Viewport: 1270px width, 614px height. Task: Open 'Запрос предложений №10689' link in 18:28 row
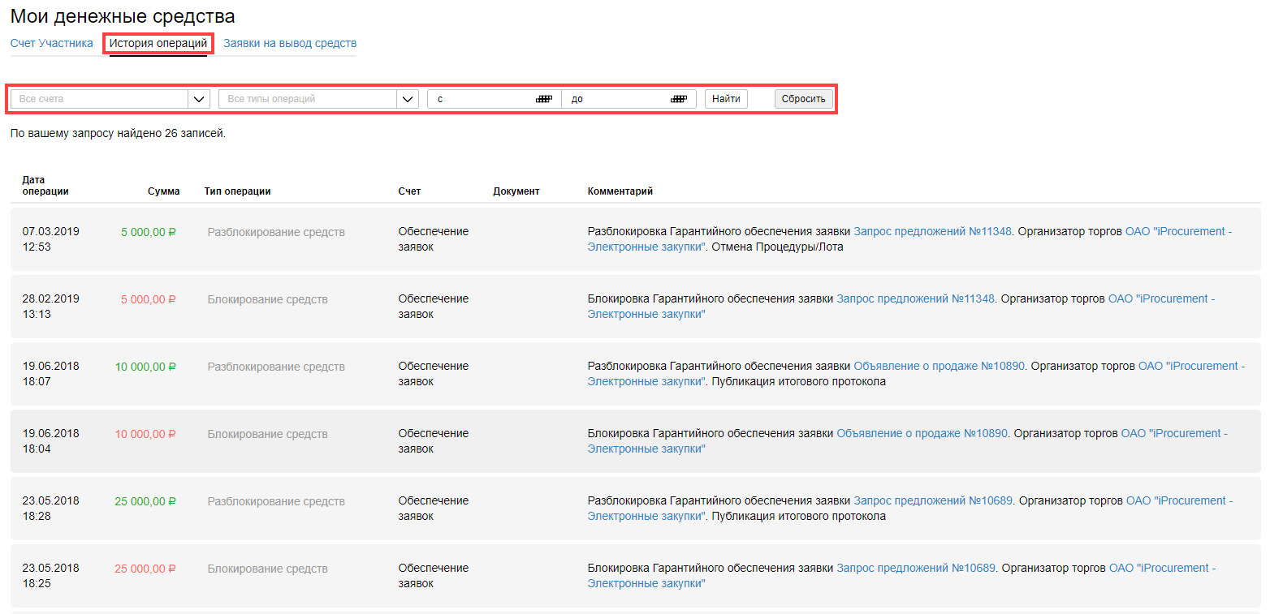[x=932, y=500]
